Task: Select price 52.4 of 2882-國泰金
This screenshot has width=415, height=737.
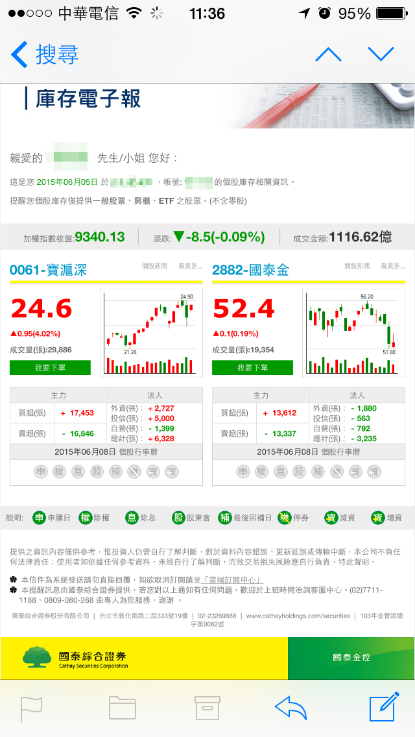Action: click(243, 309)
